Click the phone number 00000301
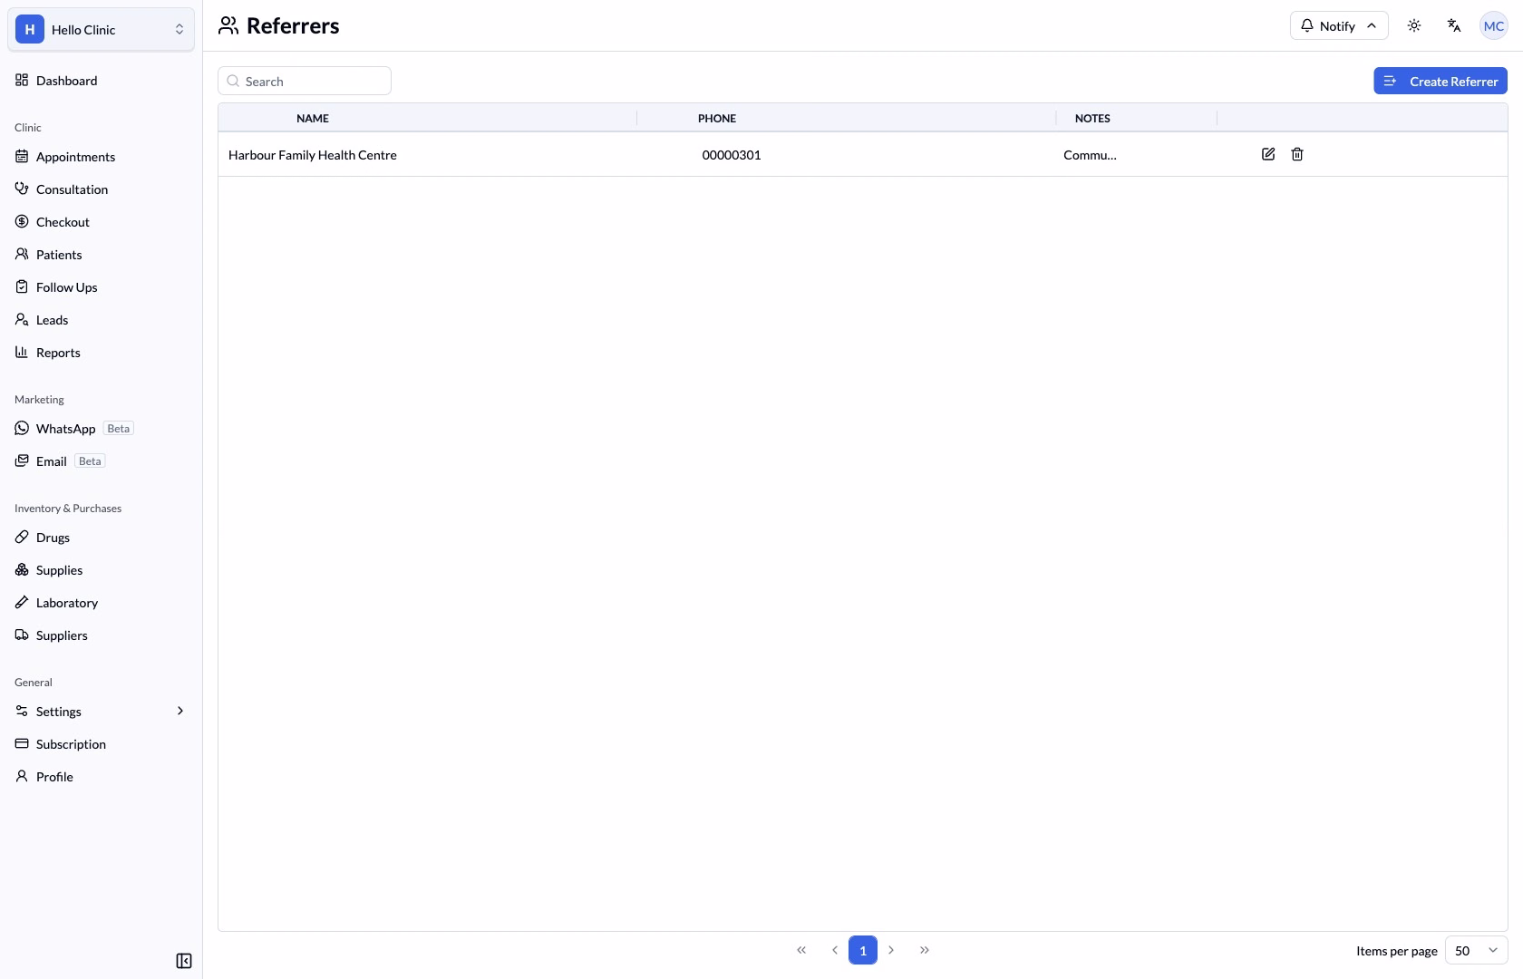Viewport: 1523px width, 979px height. [732, 155]
